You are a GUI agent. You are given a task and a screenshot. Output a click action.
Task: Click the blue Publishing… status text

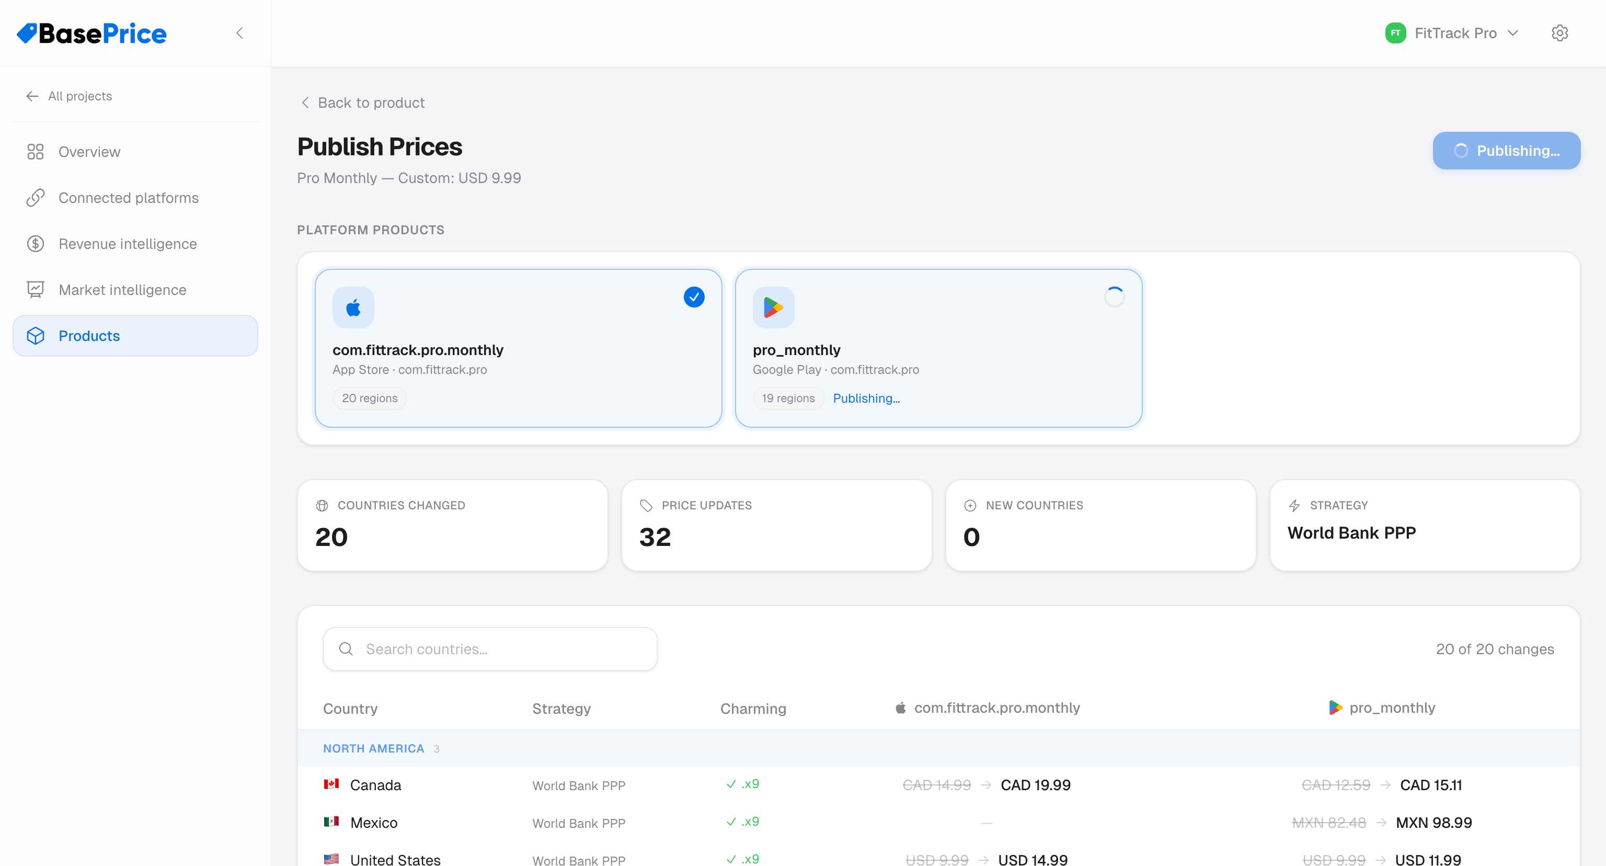coord(866,398)
